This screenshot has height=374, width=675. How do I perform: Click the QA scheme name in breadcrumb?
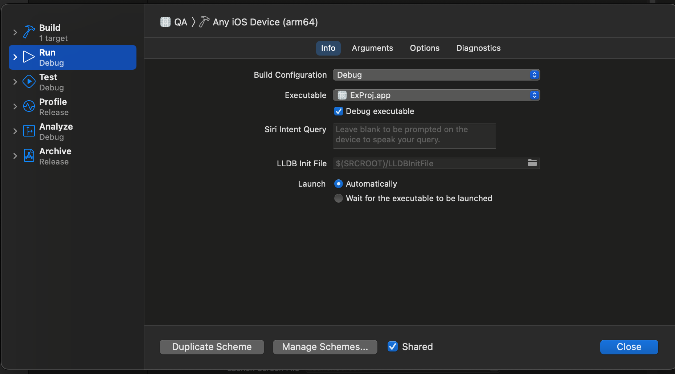(x=181, y=22)
